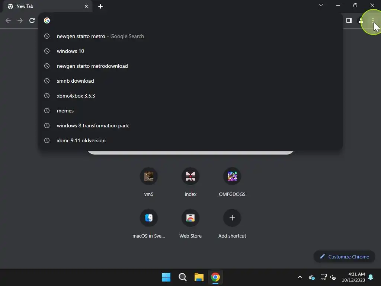Image resolution: width=381 pixels, height=286 pixels.
Task: Choose suggestion 'xbmc4xbox 3.5.3'
Action: [190, 96]
